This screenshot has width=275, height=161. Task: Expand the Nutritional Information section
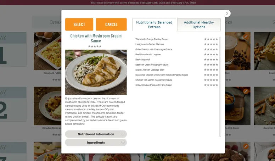96,134
